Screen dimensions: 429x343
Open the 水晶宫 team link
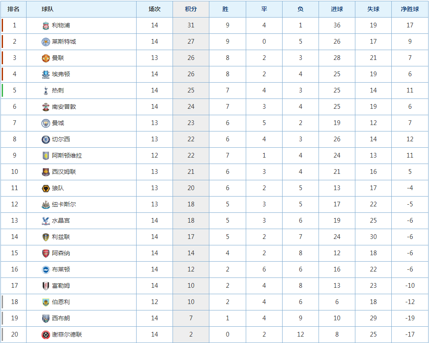coord(61,221)
